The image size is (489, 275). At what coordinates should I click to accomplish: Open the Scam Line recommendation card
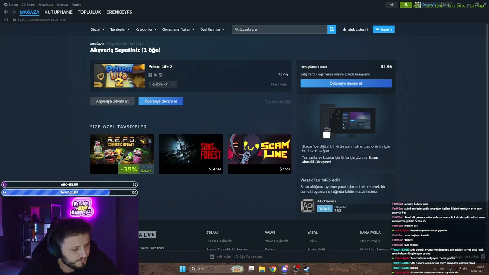[x=259, y=154]
